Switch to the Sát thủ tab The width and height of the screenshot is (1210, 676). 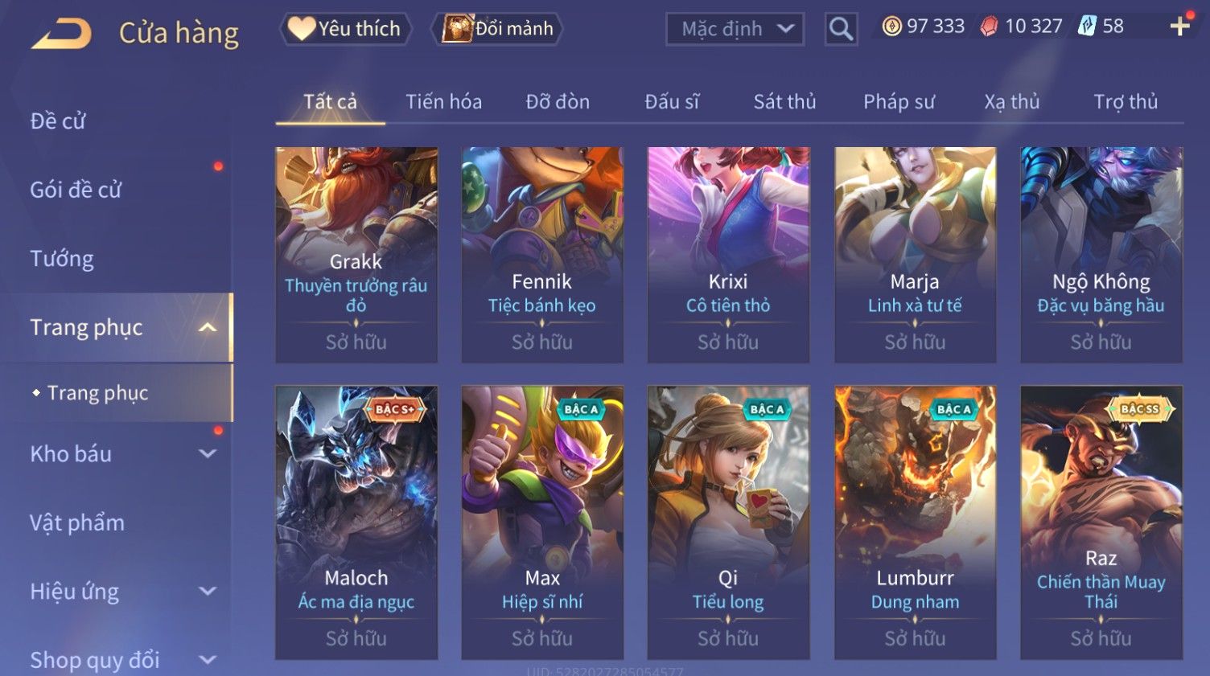(784, 101)
